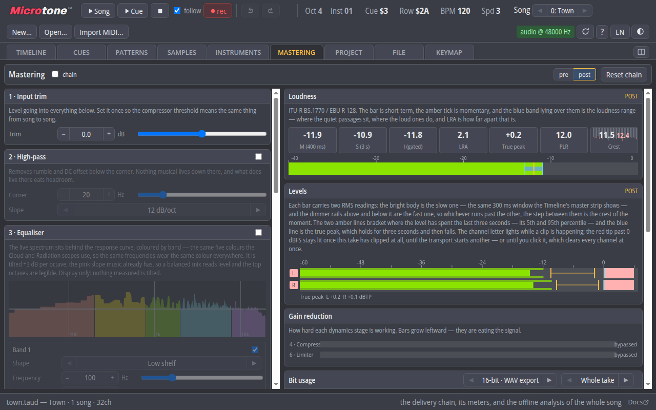Click the New... button

pos(22,32)
